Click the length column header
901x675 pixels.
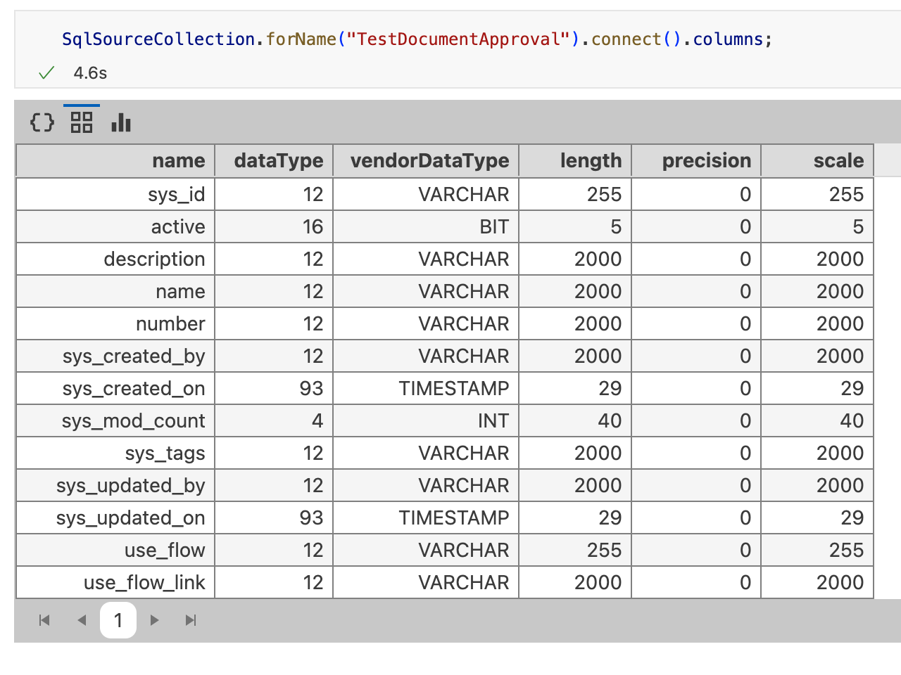[591, 161]
